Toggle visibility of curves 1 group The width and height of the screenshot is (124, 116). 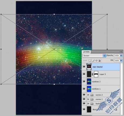84,99
